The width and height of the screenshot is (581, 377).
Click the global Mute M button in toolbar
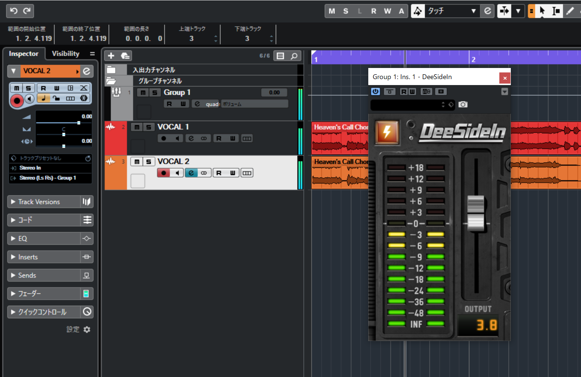(x=332, y=11)
